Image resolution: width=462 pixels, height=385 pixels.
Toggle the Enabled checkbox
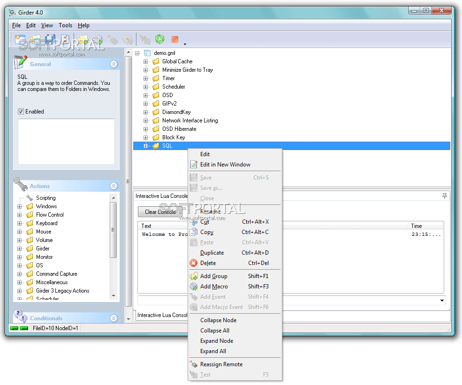[x=21, y=111]
